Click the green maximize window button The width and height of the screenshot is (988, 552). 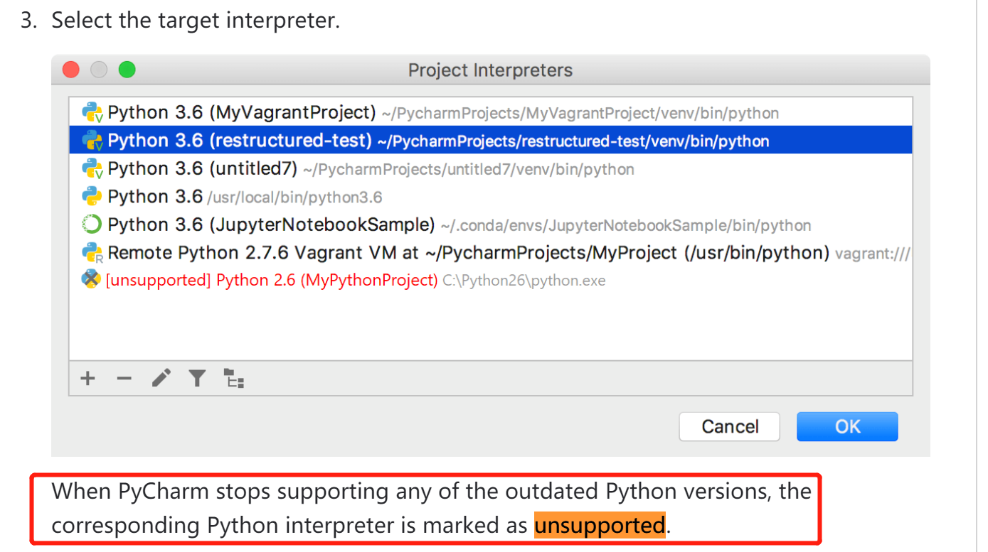127,70
